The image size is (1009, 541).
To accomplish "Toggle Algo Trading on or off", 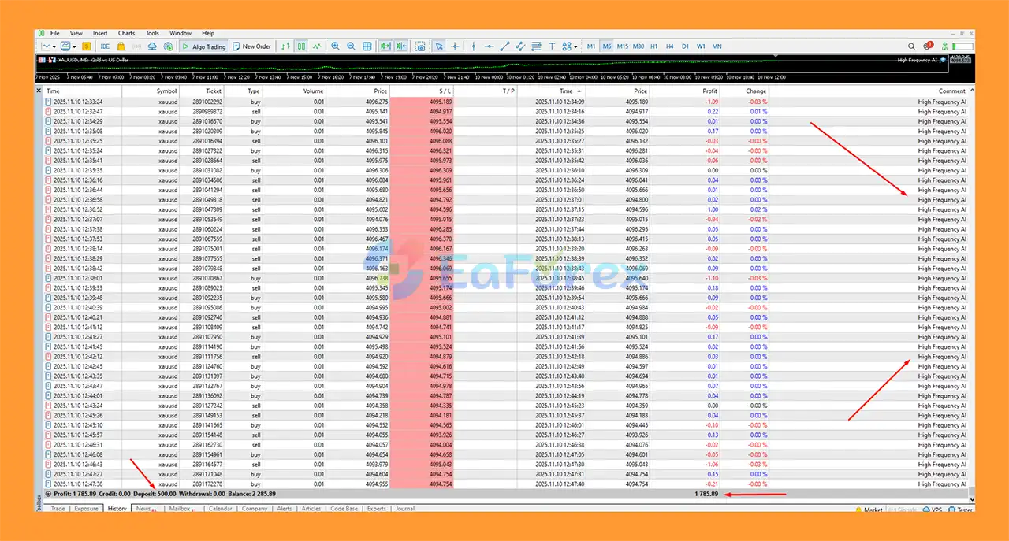I will (203, 46).
